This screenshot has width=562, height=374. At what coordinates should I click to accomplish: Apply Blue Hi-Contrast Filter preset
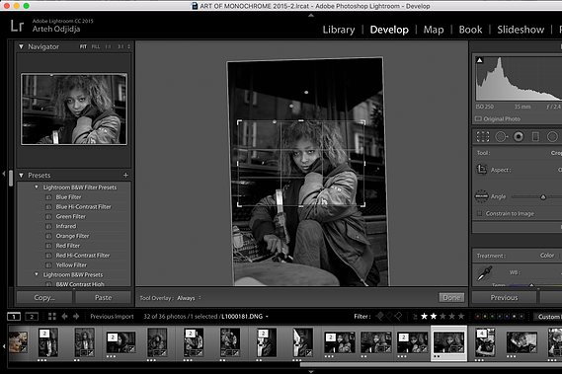84,206
